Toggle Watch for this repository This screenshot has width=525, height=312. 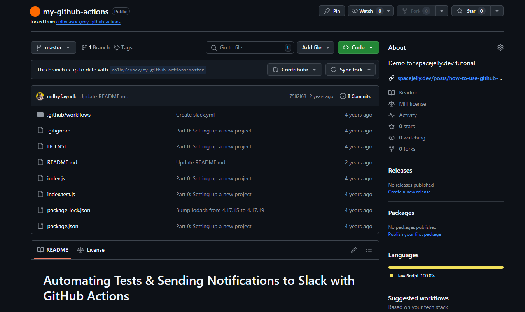(x=366, y=11)
